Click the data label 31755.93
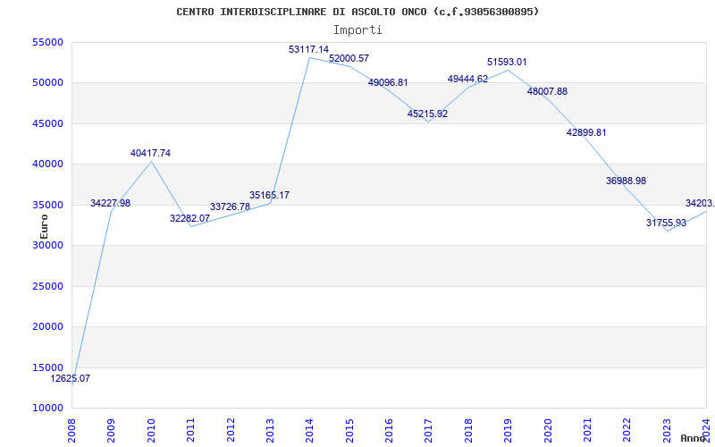The image size is (715, 447). pos(666,223)
